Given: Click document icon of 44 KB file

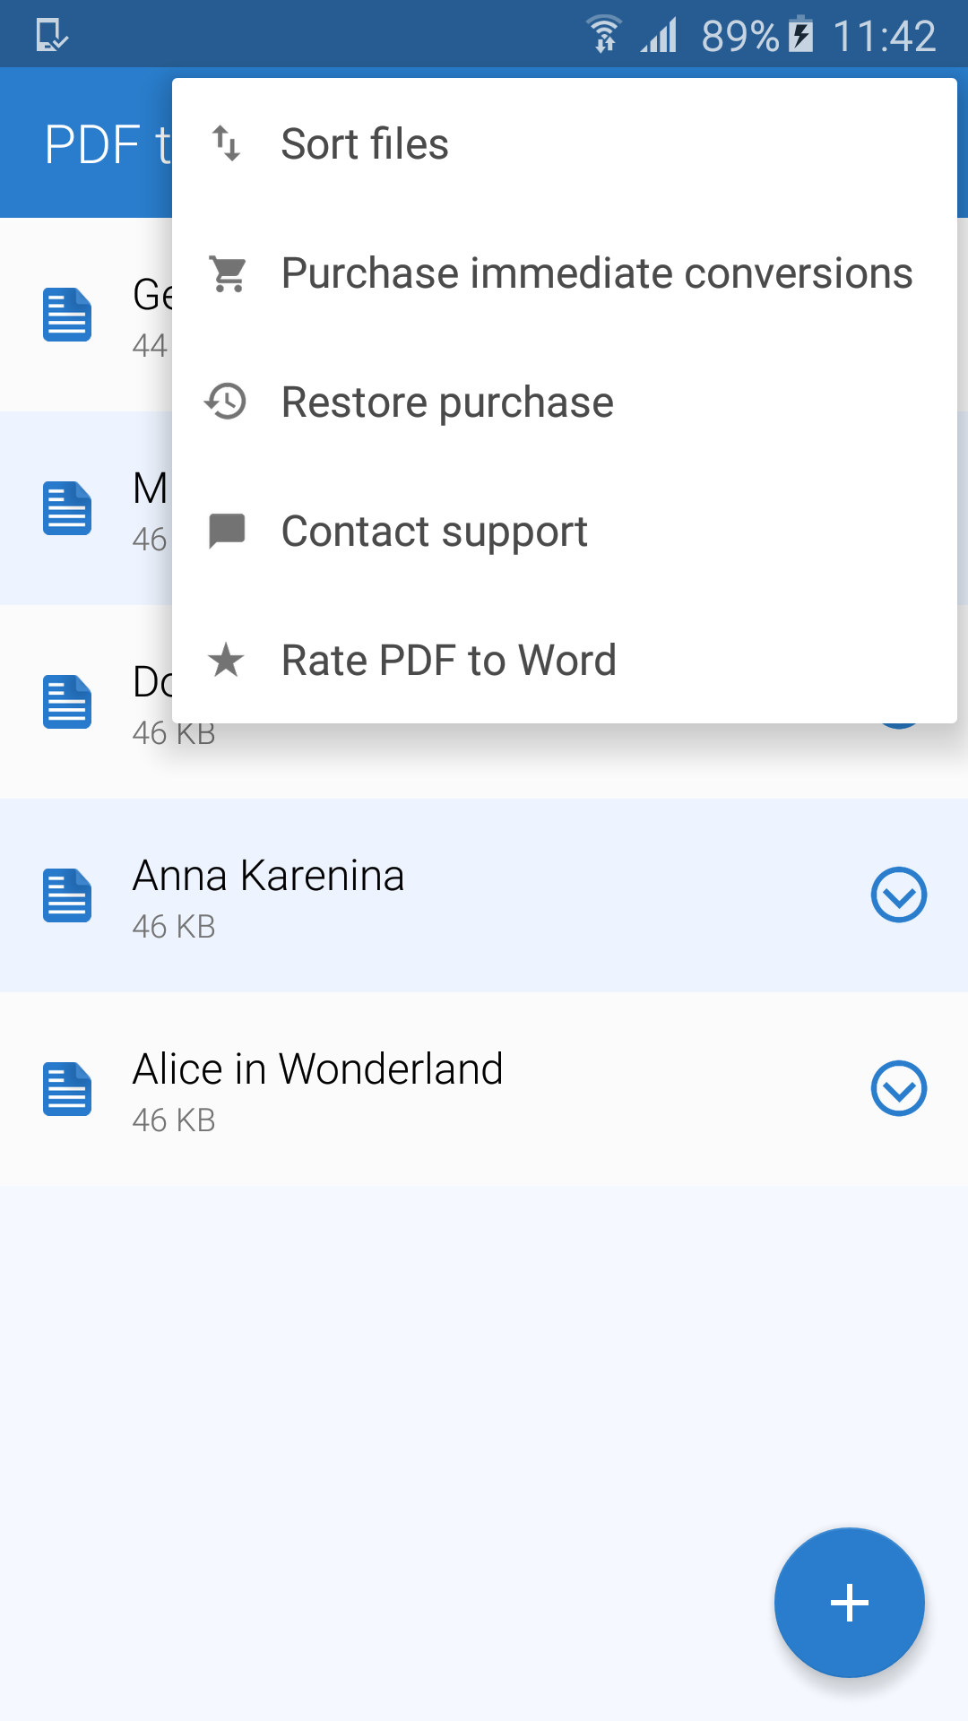Looking at the screenshot, I should (67, 315).
